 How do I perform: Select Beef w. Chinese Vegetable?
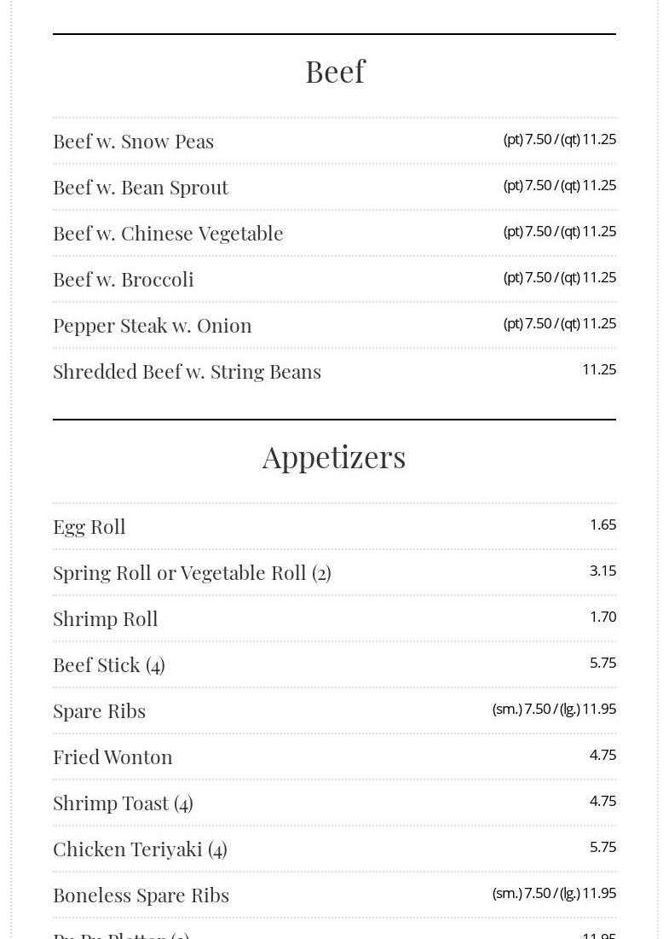click(168, 233)
